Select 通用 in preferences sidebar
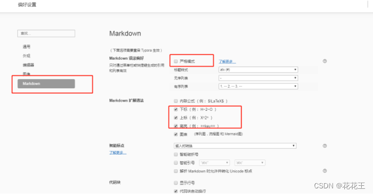373x194 pixels. [x=27, y=47]
